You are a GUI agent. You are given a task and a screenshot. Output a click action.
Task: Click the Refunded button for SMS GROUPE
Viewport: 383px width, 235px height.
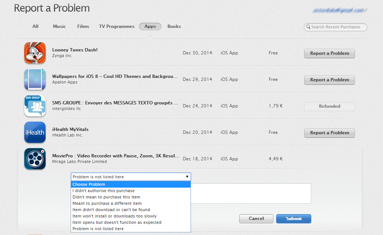tap(329, 106)
